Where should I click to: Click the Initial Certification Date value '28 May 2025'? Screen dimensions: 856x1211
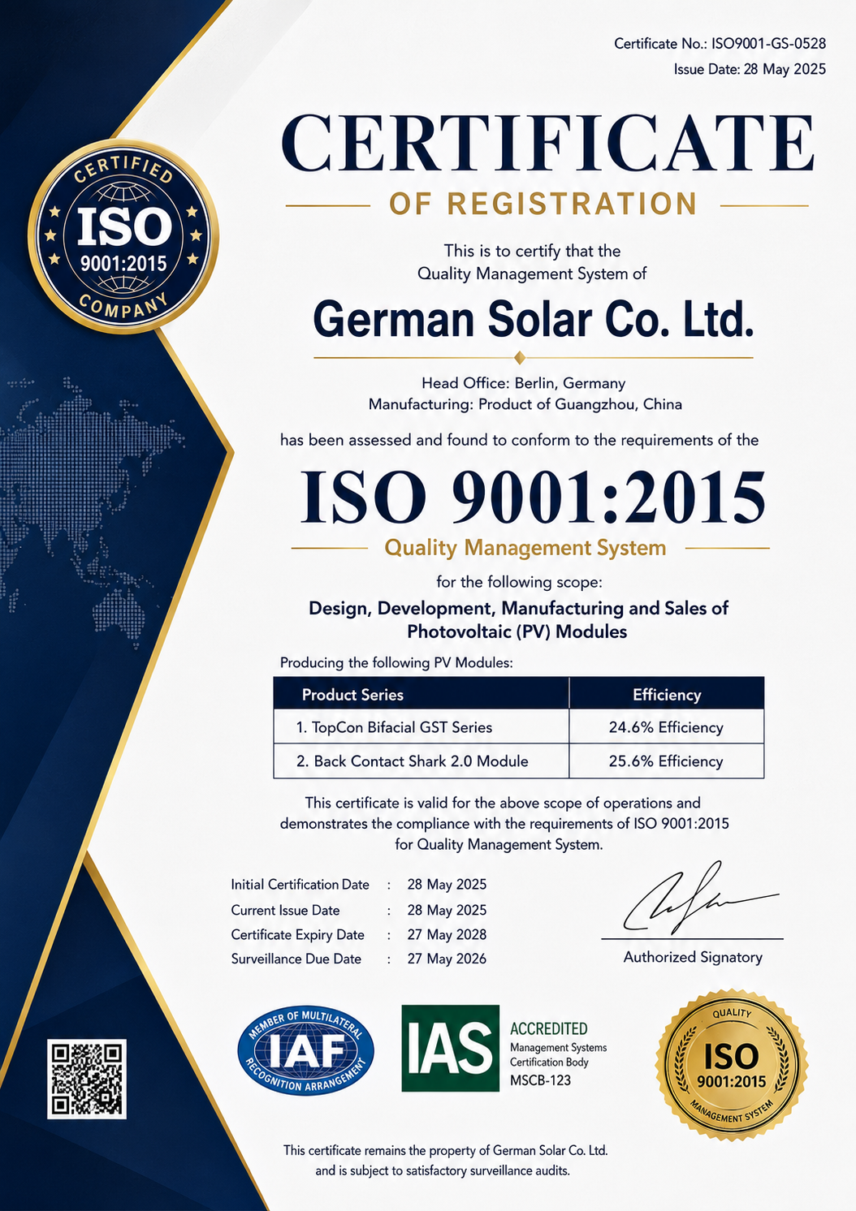(447, 885)
